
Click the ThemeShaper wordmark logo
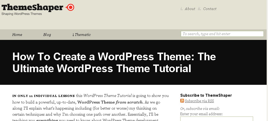coord(32,7)
